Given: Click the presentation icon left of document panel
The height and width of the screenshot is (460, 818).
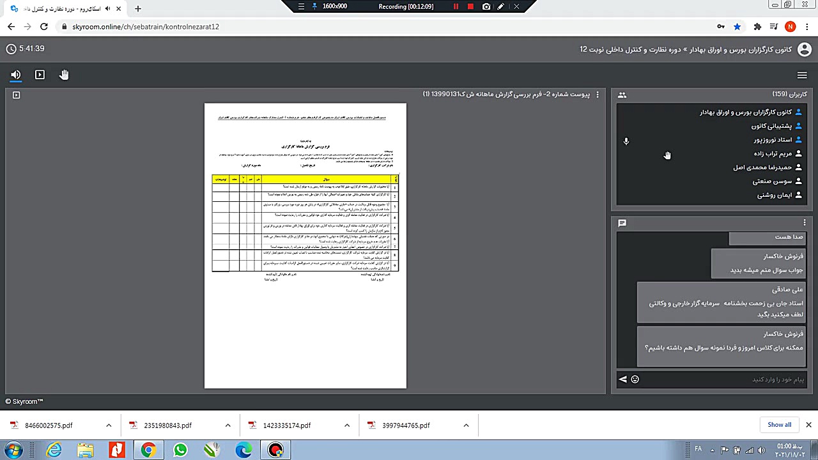Looking at the screenshot, I should [x=17, y=95].
